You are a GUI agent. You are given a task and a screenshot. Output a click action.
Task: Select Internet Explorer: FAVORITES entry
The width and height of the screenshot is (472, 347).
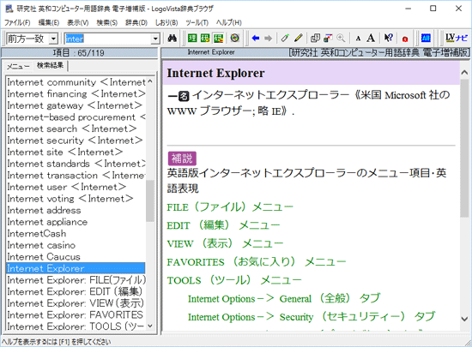(76, 314)
